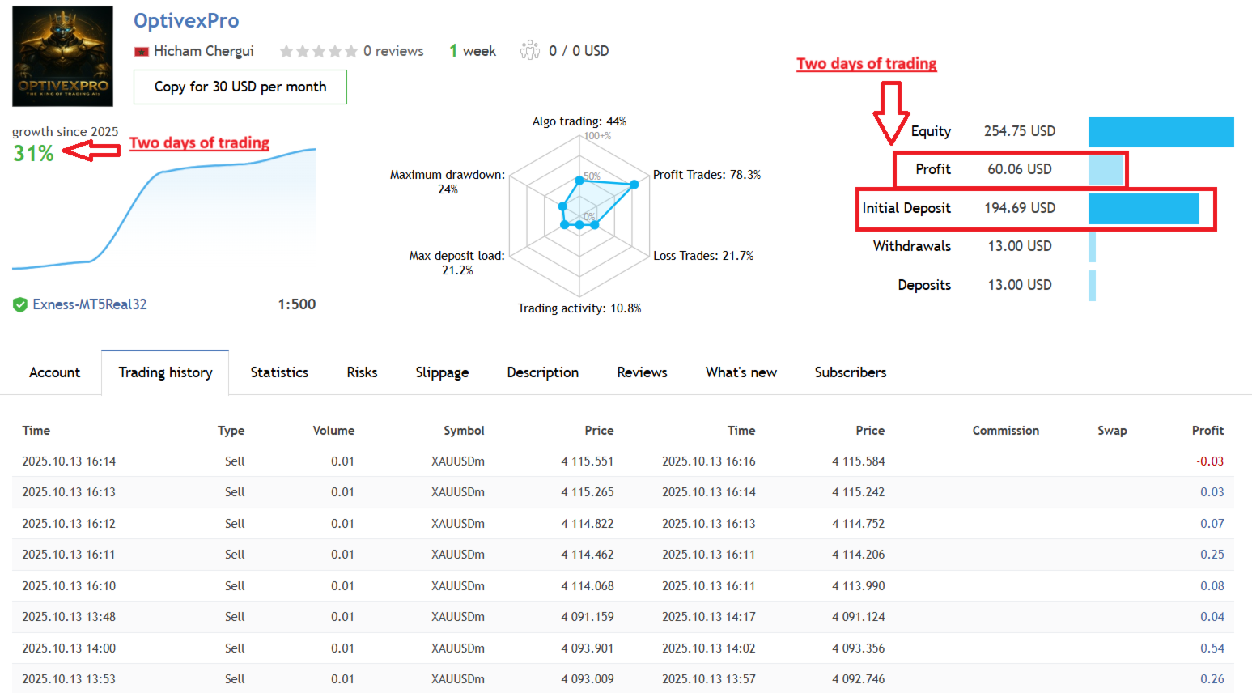
Task: Click the light blue Profit bar
Action: (x=1106, y=170)
